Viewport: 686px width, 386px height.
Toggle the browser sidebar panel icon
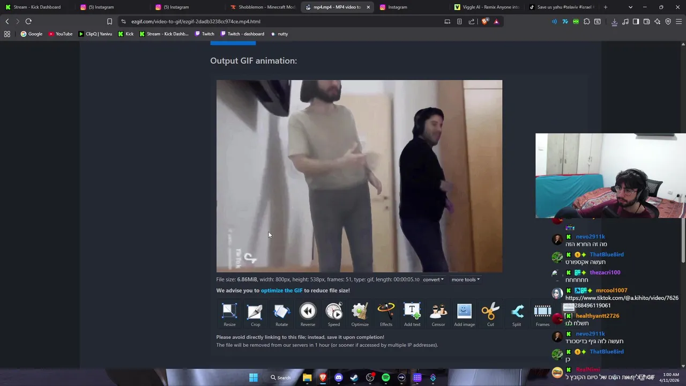coord(636,21)
